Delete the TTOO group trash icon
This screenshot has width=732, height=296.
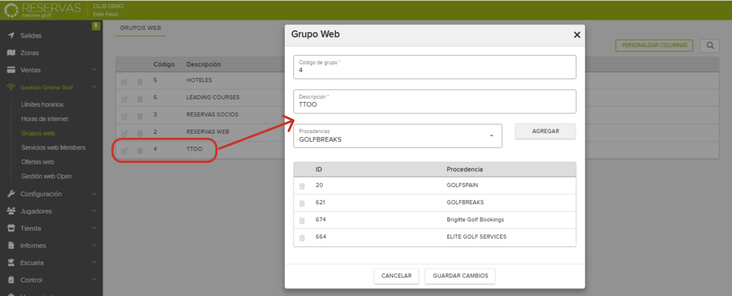point(140,151)
